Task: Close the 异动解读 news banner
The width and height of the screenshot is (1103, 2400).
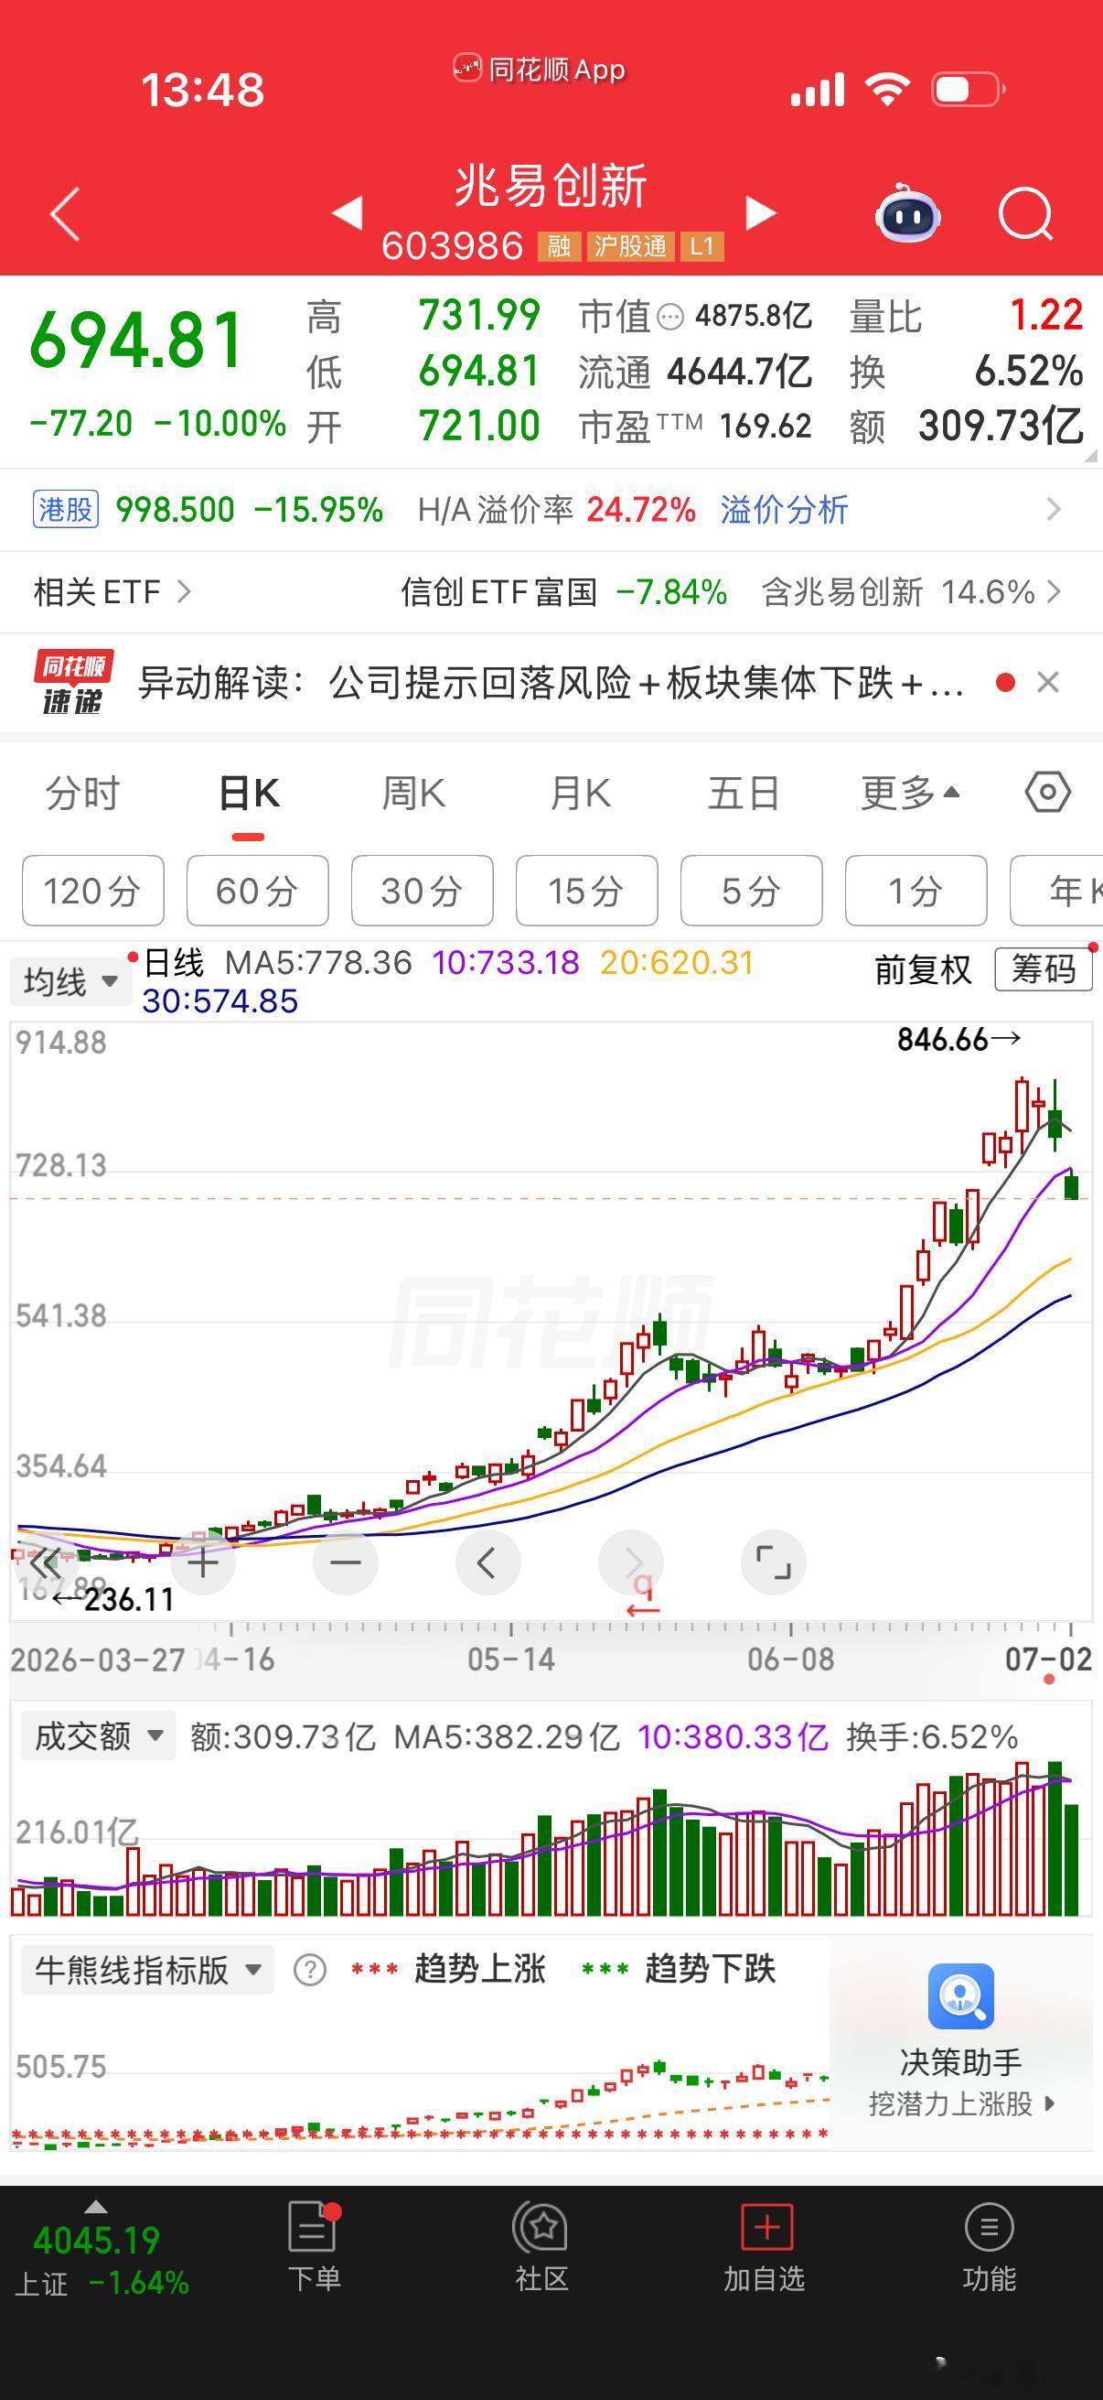Action: [x=1048, y=683]
